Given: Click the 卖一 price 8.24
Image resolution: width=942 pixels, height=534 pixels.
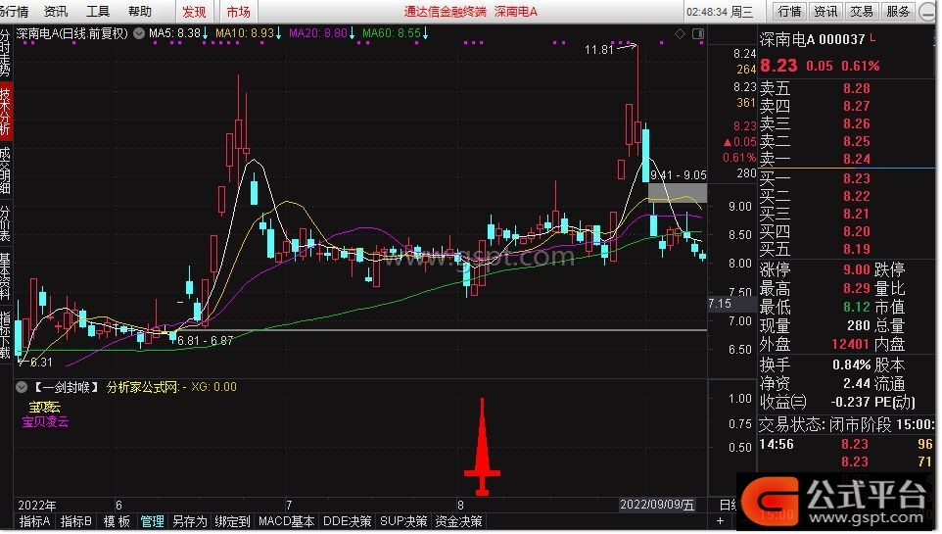Looking at the screenshot, I should [x=856, y=160].
